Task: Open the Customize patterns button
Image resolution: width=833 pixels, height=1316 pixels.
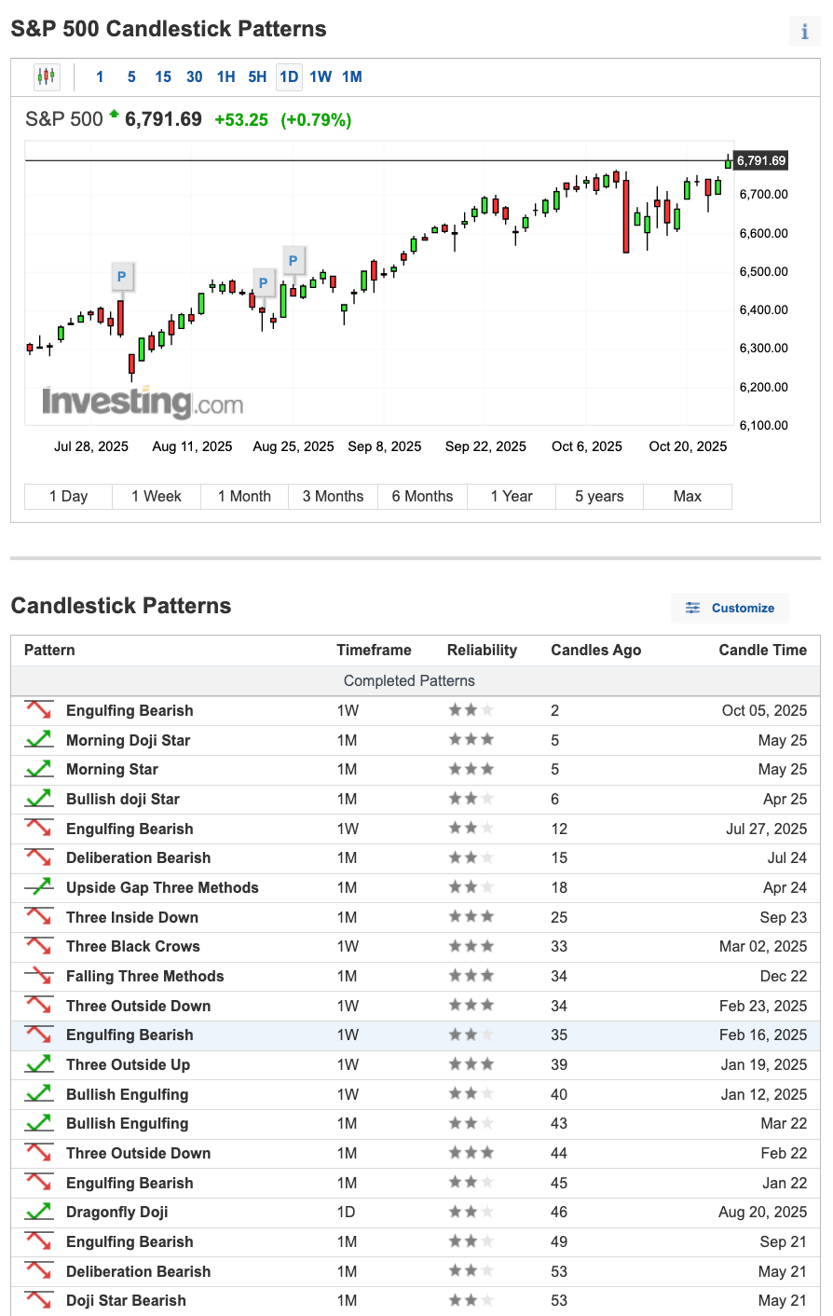Action: [x=730, y=608]
